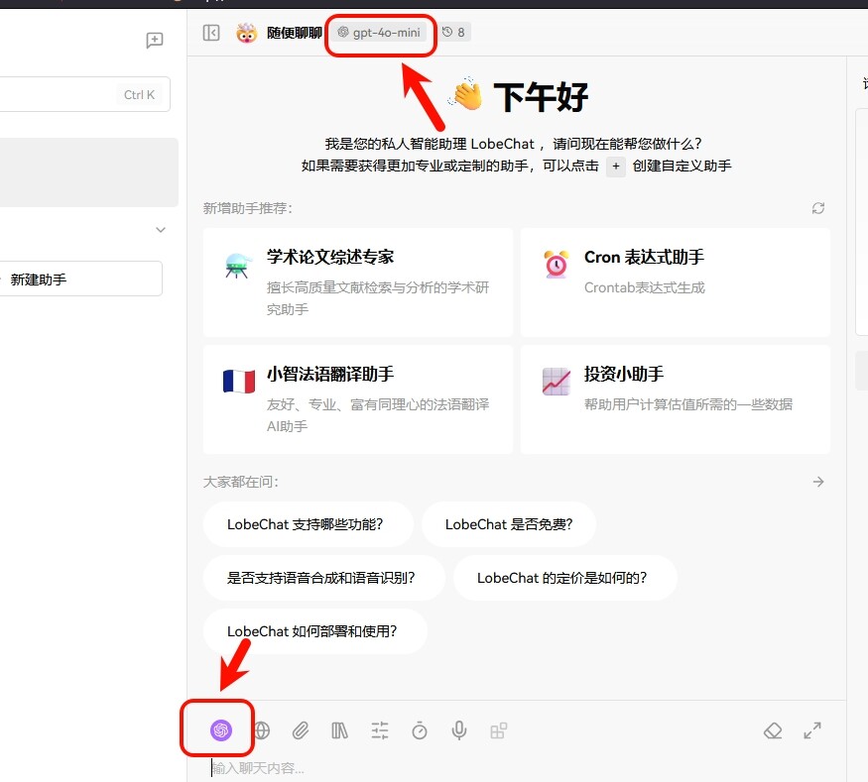Refresh the recommended assistants list
Viewport: 868px width, 782px height.
coord(818,208)
